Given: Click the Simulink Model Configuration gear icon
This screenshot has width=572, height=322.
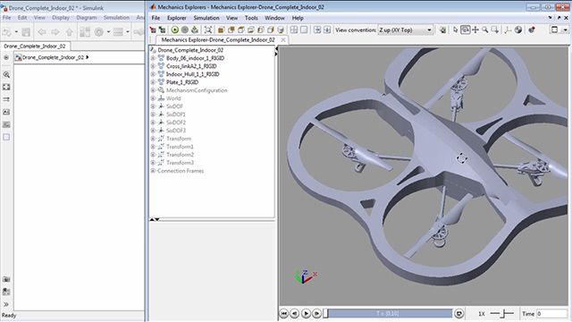Looking at the screenshot, I should coord(98,32).
